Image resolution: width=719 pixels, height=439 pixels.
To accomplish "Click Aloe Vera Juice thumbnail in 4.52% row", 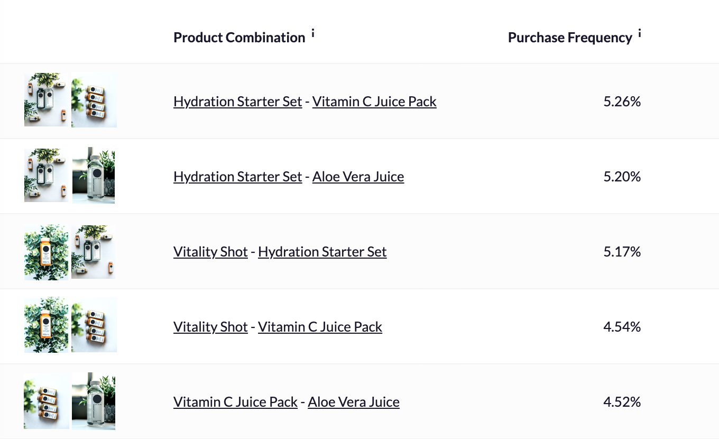I will [x=94, y=401].
